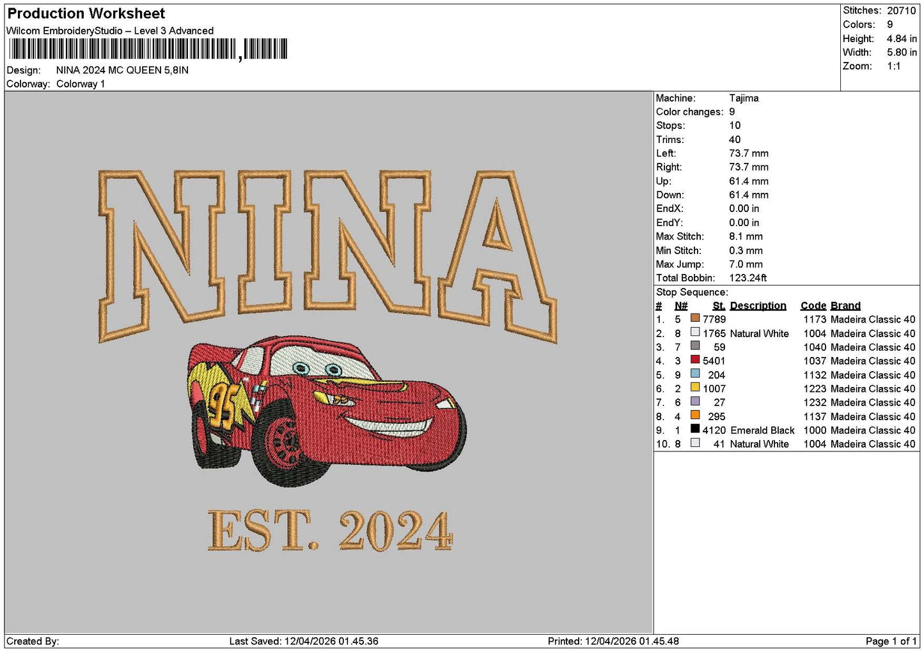Viewport: 924px width, 652px height.
Task: Click the Zoom value 1:1
Action: coord(893,66)
